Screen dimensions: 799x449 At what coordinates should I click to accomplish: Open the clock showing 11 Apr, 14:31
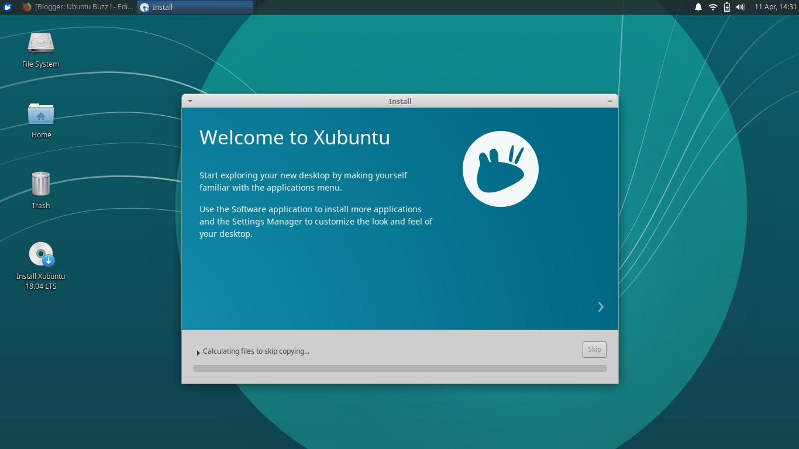pos(776,8)
